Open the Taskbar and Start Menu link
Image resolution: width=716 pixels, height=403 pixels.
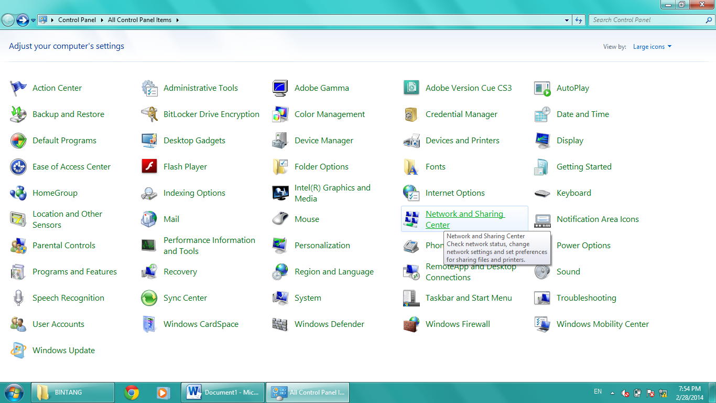(469, 298)
